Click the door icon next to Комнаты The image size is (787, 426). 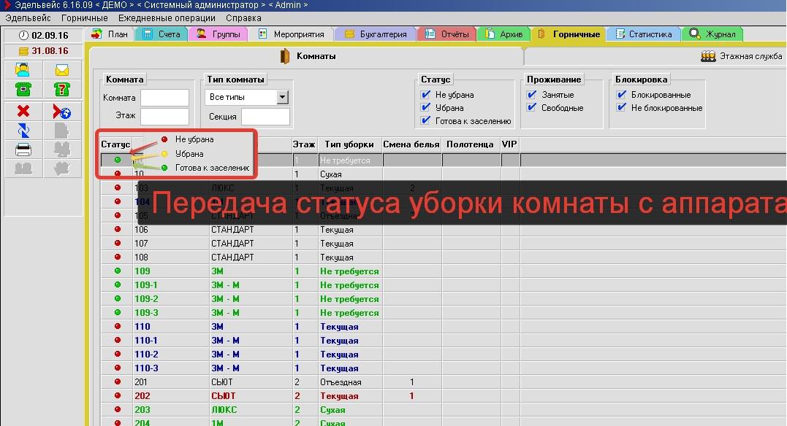coord(284,56)
